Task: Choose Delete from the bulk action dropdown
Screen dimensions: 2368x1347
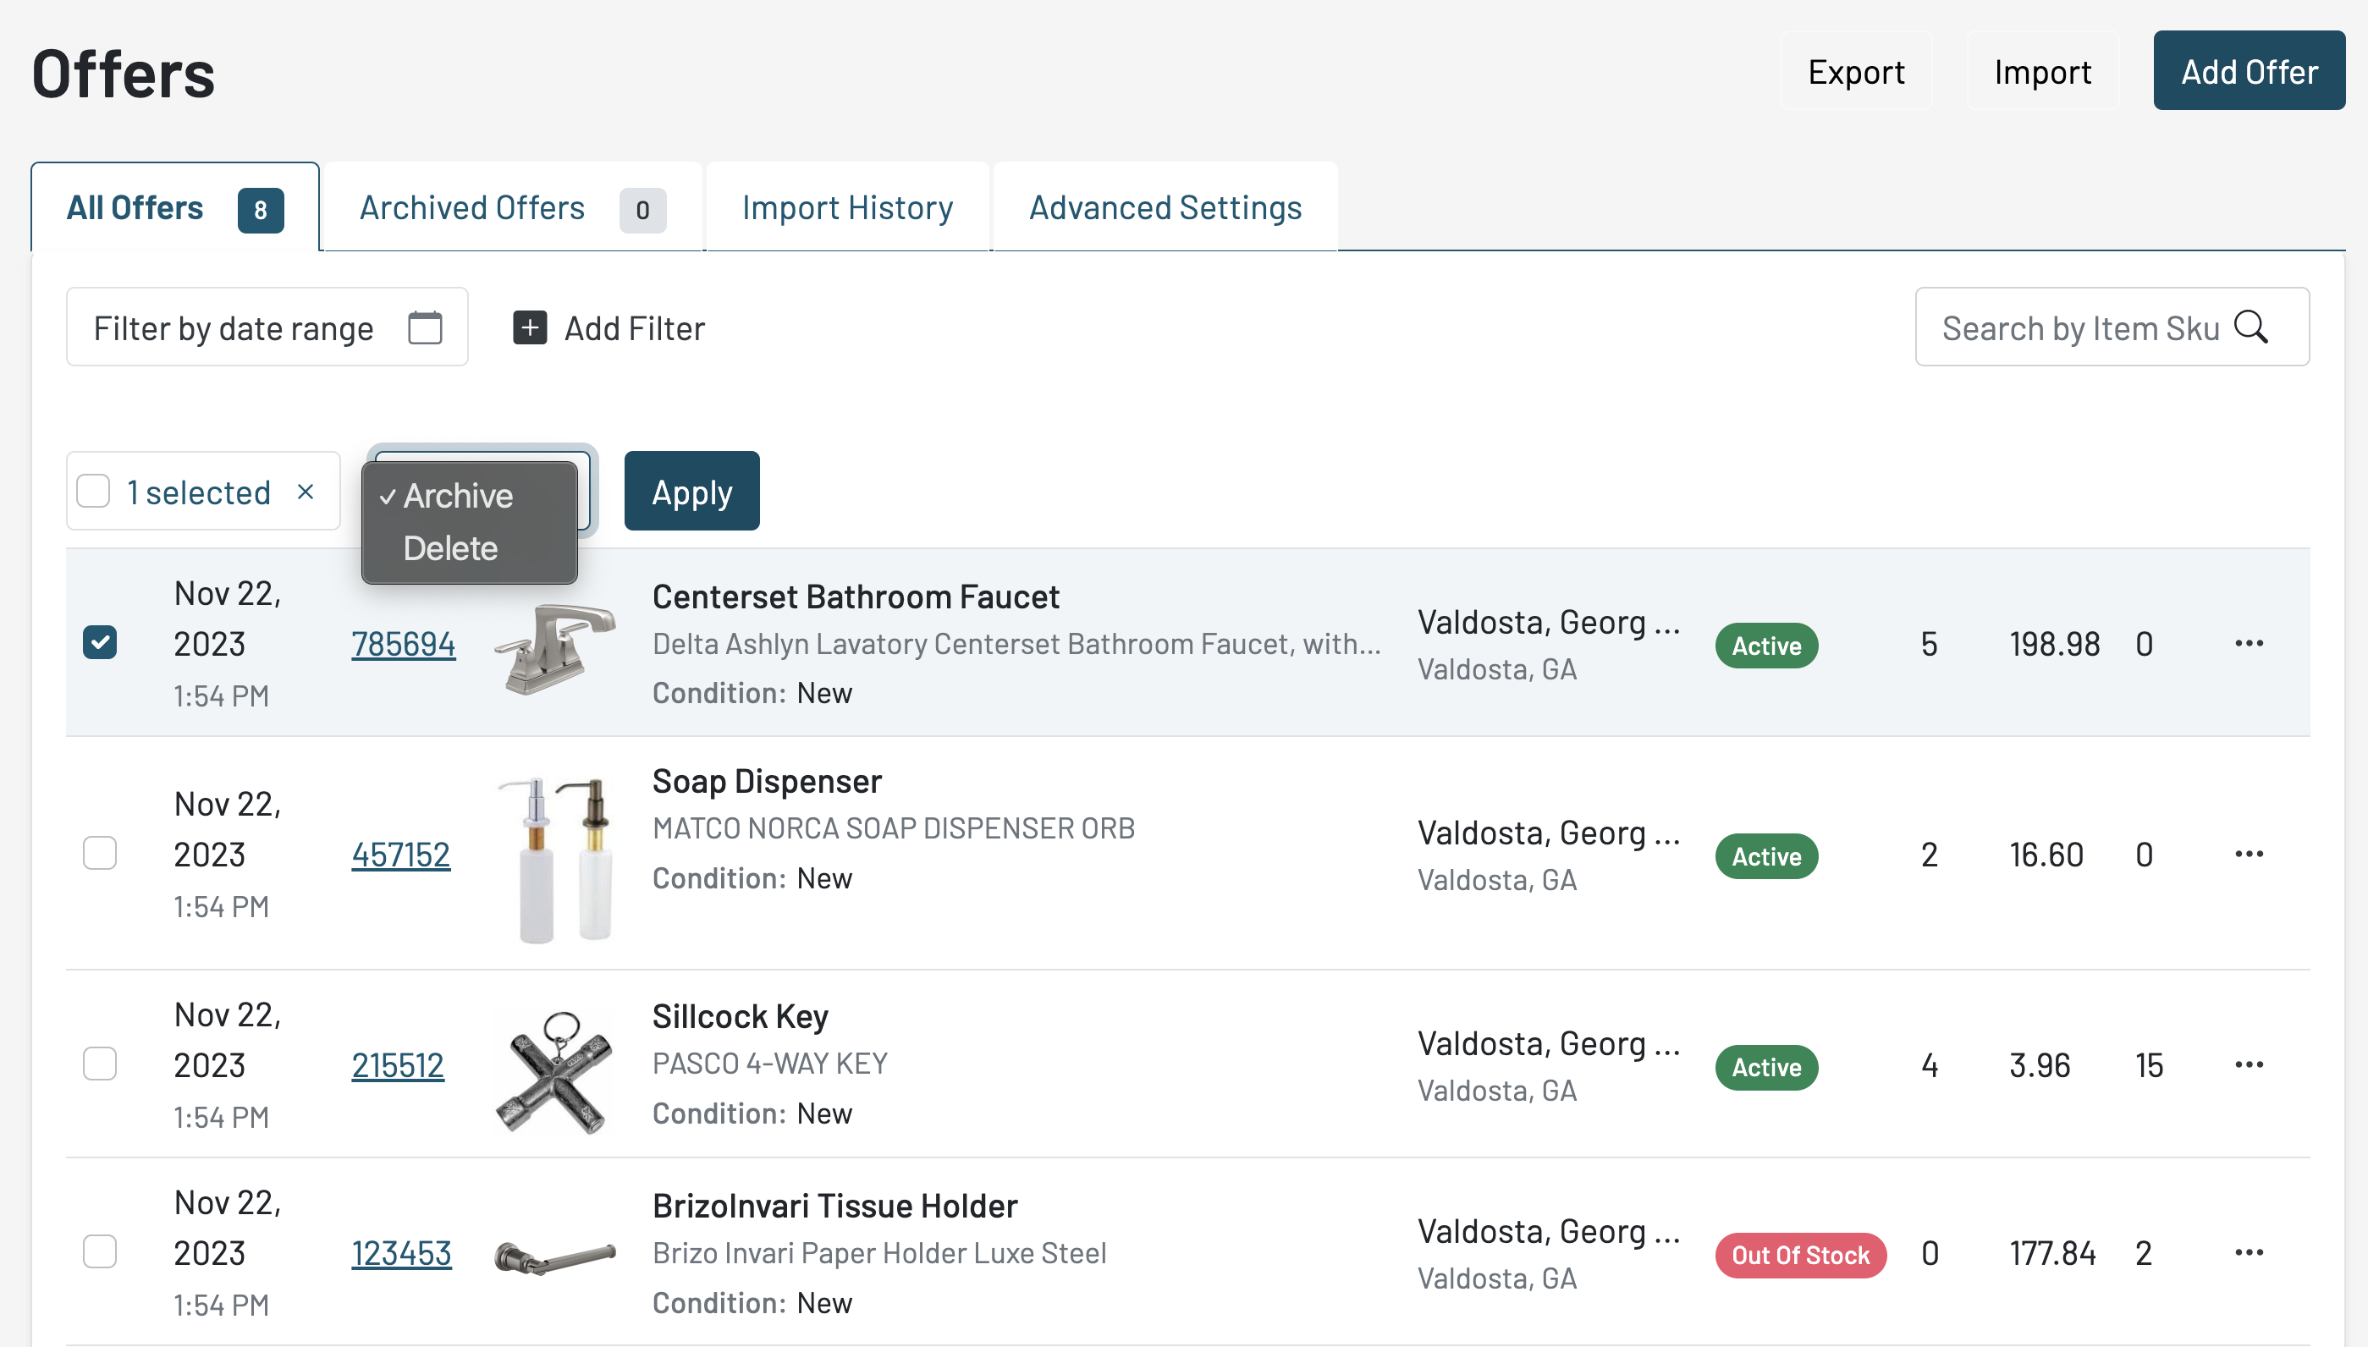Action: [x=450, y=548]
